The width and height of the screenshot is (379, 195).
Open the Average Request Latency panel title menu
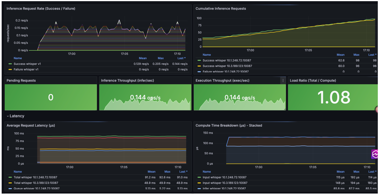click(31, 125)
